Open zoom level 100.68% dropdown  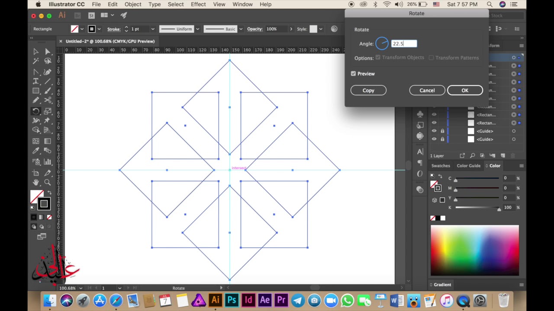coord(81,288)
